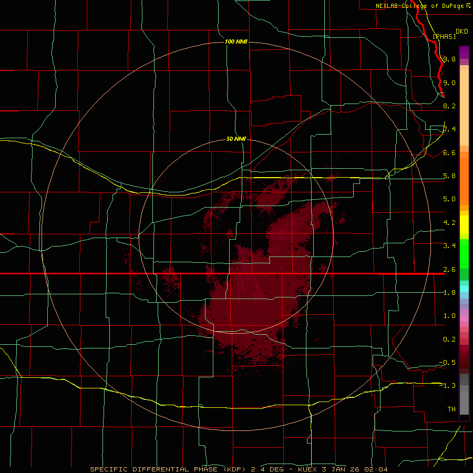This screenshot has height=473, width=473.
Task: Click the DKD label above the color bar
Action: pos(461,32)
